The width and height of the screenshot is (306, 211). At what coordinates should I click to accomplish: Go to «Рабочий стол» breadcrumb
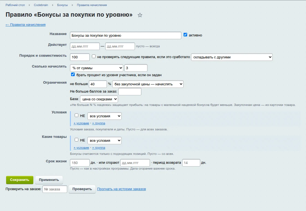tap(15, 5)
